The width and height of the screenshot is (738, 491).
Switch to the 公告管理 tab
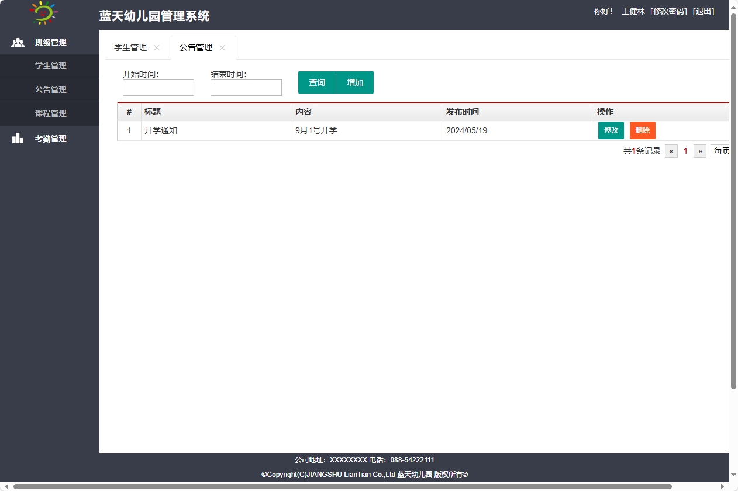tap(195, 48)
